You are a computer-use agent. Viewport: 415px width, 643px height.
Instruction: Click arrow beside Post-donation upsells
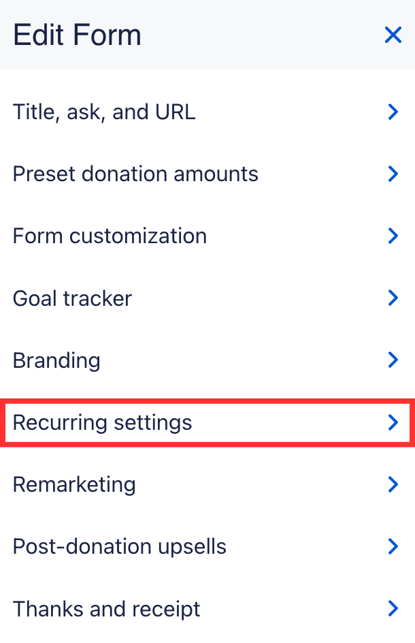[x=392, y=546]
